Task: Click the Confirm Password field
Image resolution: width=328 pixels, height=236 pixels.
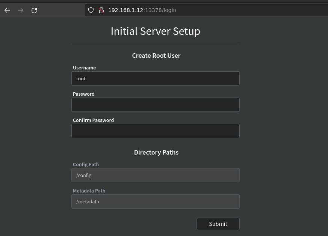Action: 155,131
